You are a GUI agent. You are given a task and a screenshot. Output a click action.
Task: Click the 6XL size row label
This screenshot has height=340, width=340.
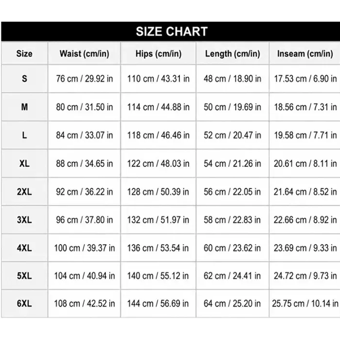(25, 303)
